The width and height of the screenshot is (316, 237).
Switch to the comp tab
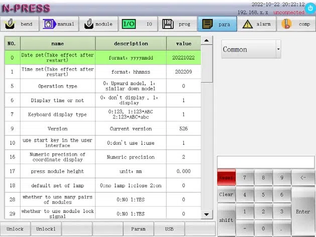click(x=296, y=24)
